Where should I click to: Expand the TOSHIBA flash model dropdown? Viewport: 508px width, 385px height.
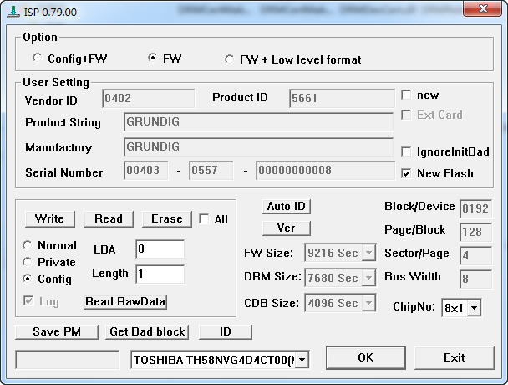302,360
